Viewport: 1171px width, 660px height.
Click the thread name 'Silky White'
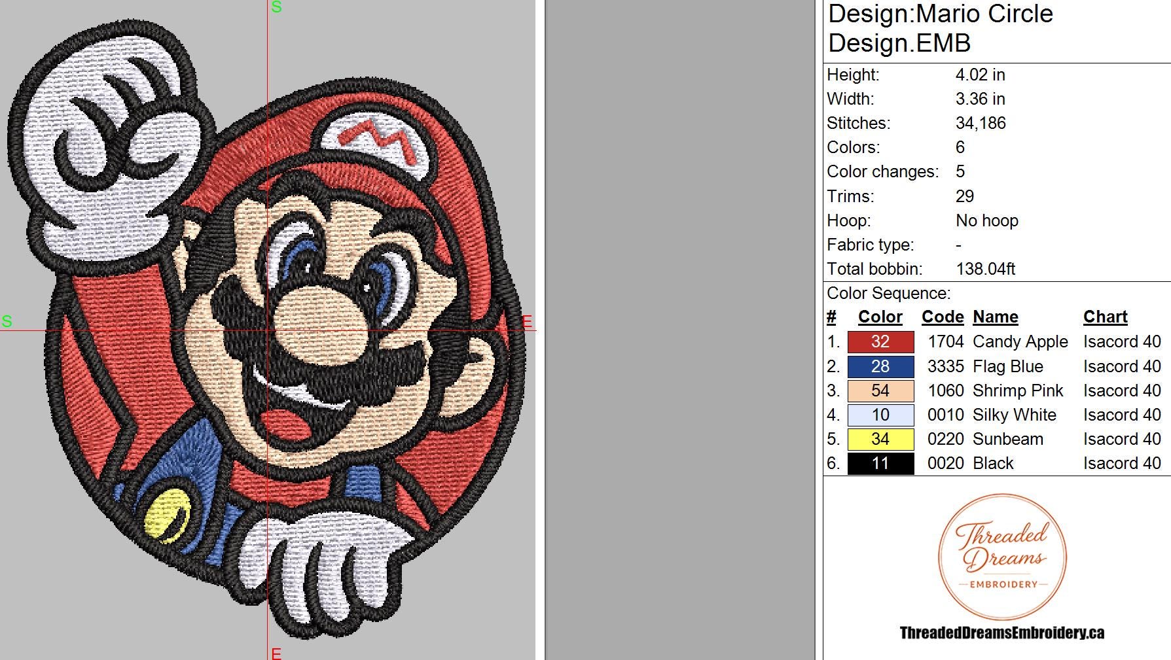[1015, 415]
